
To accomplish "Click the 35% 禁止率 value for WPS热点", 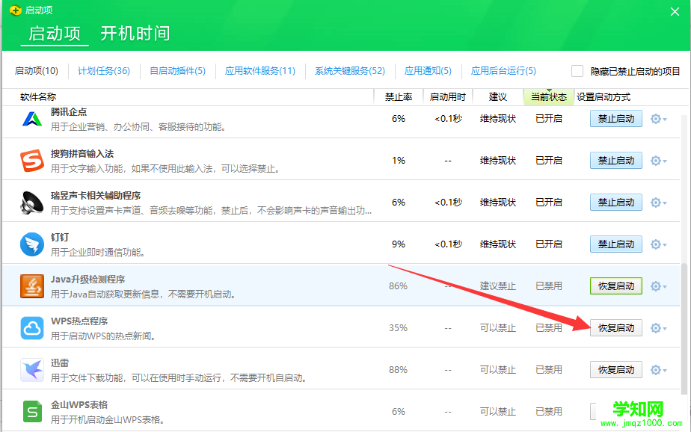I will click(x=398, y=328).
